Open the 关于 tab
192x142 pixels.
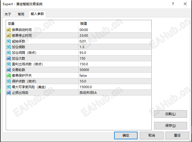[x=9, y=14]
